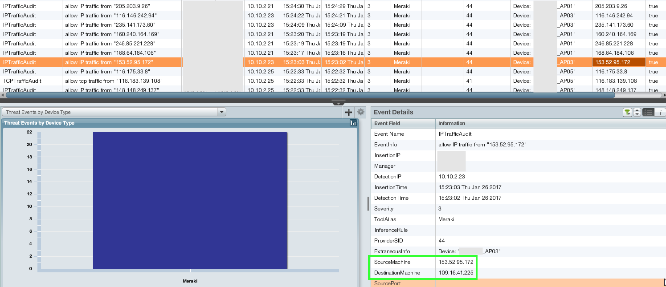Select the SourcePort field row
Screen dimensions: 666x287
coord(518,283)
